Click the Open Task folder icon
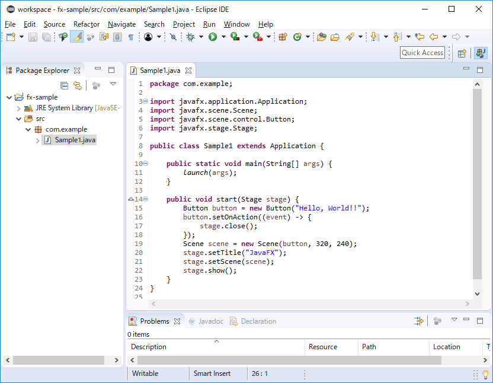The height and width of the screenshot is (383, 493). 335,37
